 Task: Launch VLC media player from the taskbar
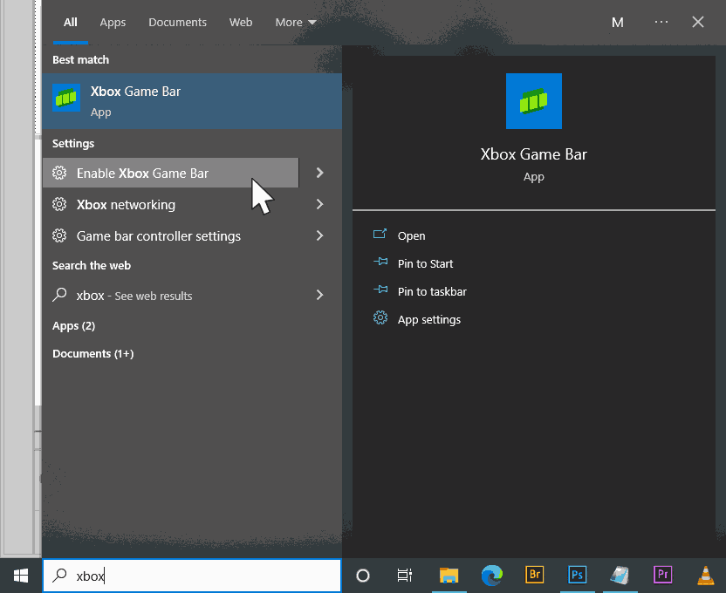point(706,575)
